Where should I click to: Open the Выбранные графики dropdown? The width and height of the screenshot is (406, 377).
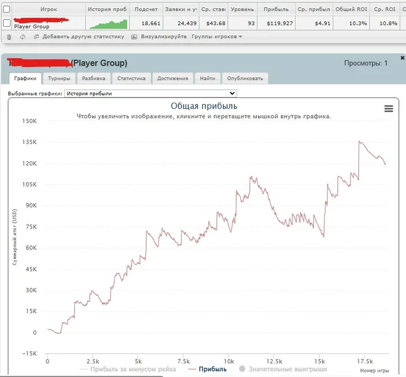pos(150,93)
